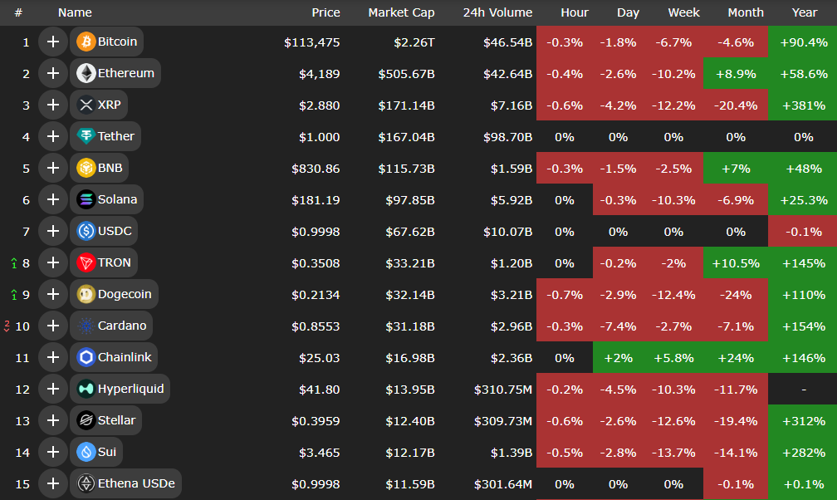Screen dimensions: 837x500
Task: Open the Hyperliquid coin link
Action: click(x=130, y=389)
